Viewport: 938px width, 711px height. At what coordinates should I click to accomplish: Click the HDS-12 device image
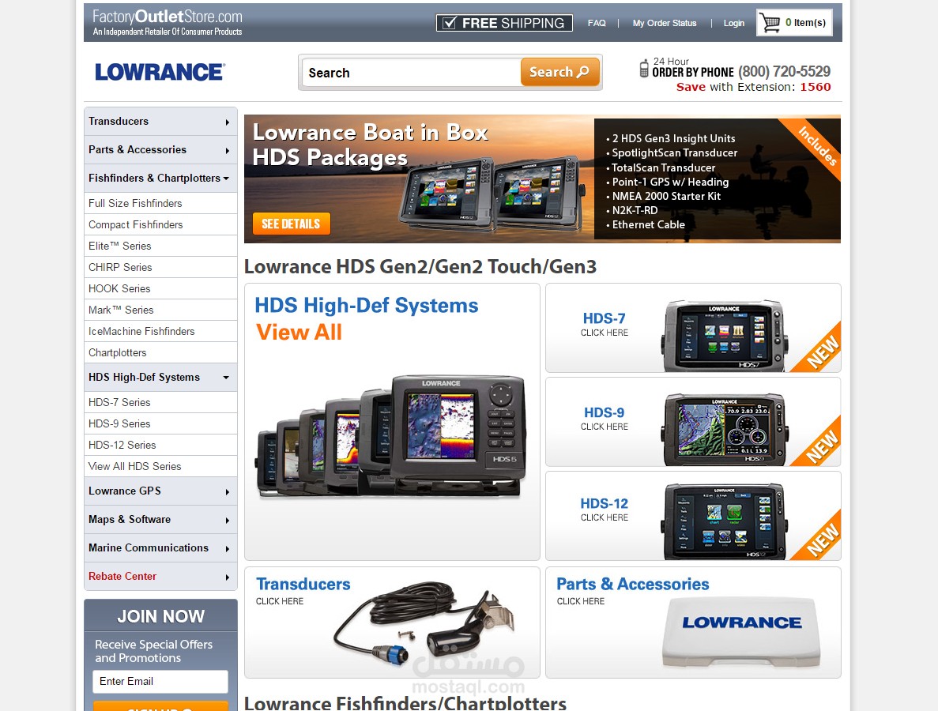[723, 521]
